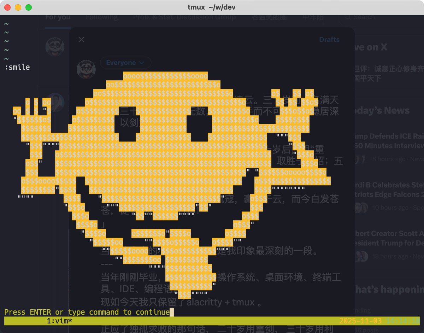Open Drafts in the X compose dialog behind

329,40
